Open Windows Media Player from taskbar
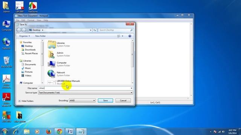Image resolution: width=241 pixels, height=135 pixels. pos(37,132)
